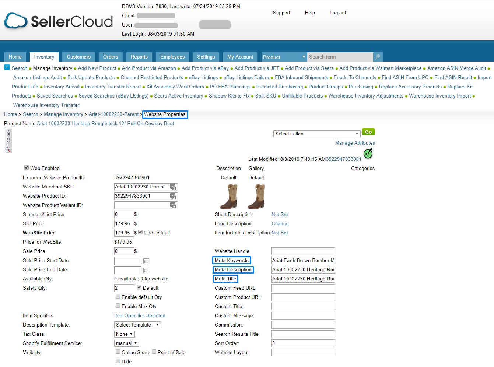Click Change for Long Description
Screen dimensions: 494x367
click(280, 223)
